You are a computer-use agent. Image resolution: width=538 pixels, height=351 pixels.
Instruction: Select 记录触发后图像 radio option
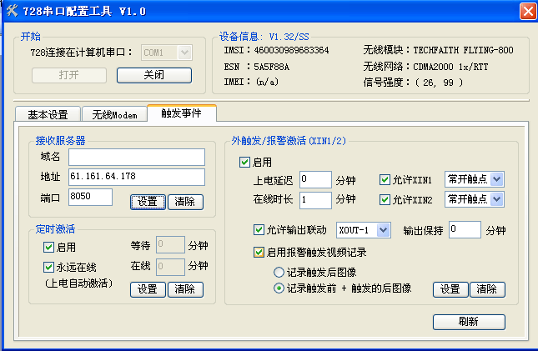click(279, 273)
